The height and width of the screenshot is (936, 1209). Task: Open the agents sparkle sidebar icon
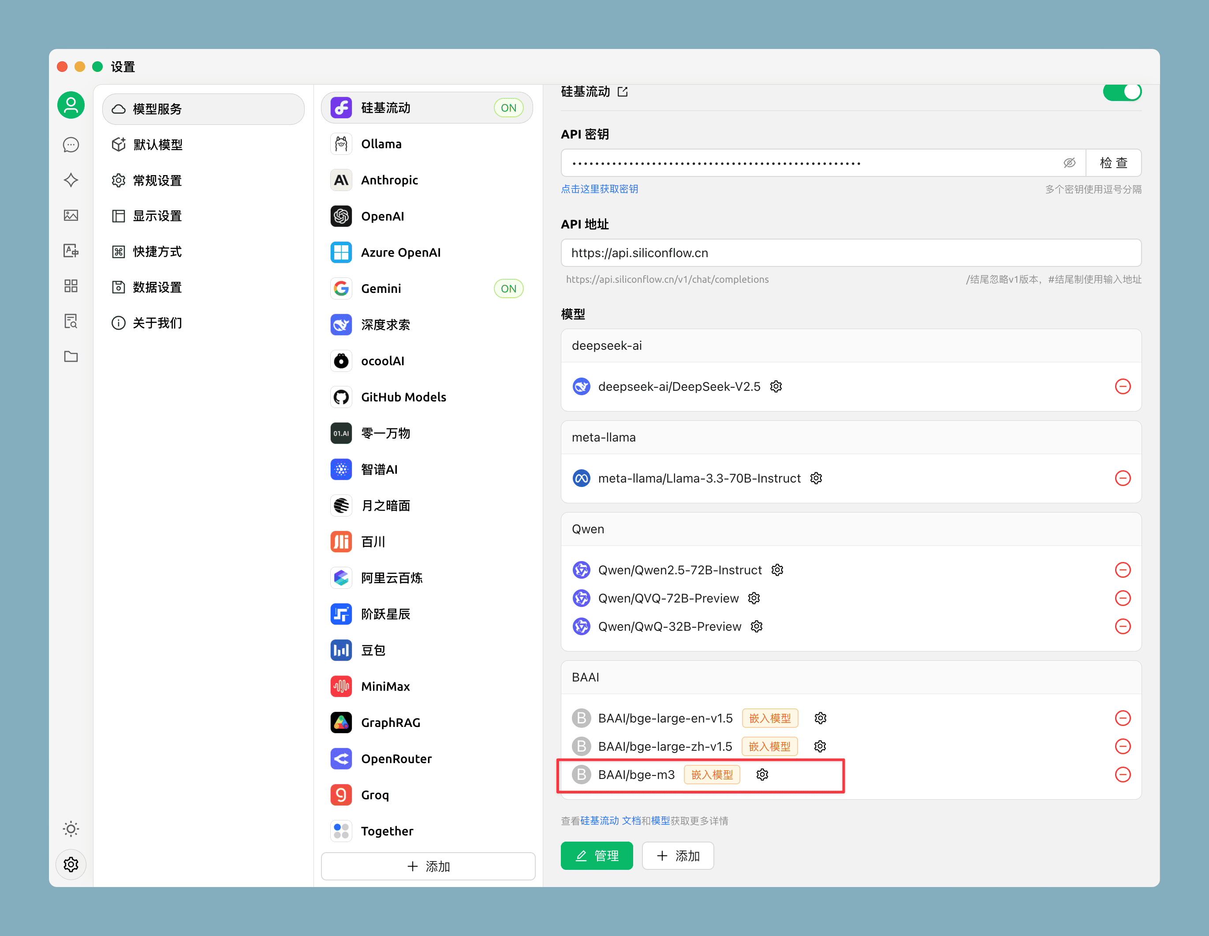71,180
